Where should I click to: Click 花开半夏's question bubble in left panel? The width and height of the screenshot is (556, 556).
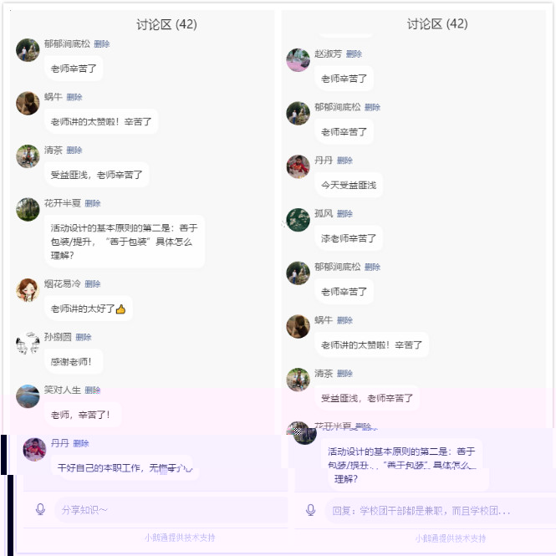pos(125,242)
